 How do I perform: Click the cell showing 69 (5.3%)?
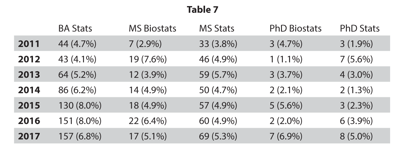218,136
